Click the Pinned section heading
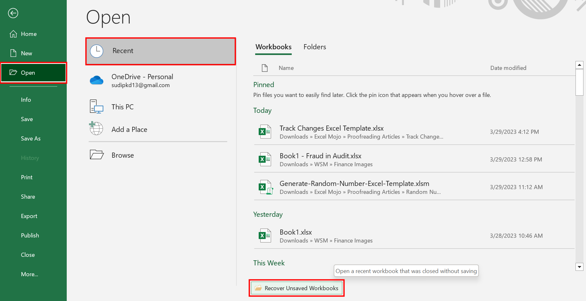Screen dimensions: 586x301 263,85
